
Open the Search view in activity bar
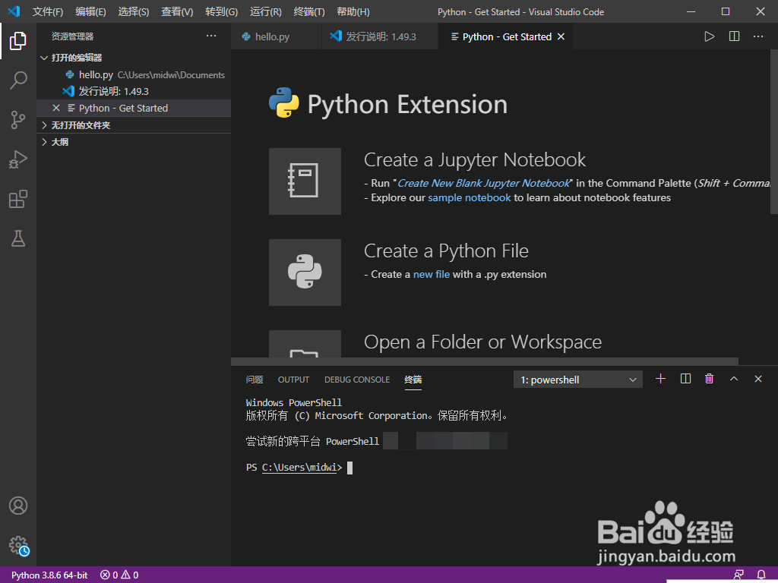(x=18, y=80)
